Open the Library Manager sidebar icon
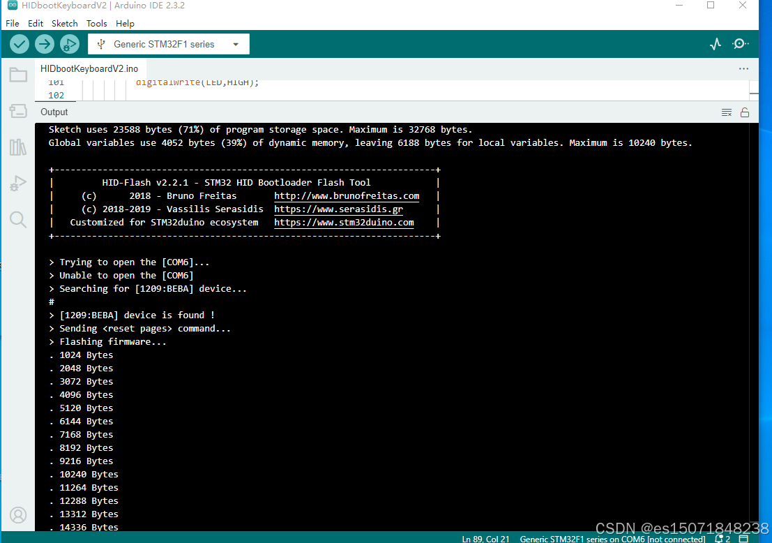This screenshot has height=543, width=772. (18, 147)
